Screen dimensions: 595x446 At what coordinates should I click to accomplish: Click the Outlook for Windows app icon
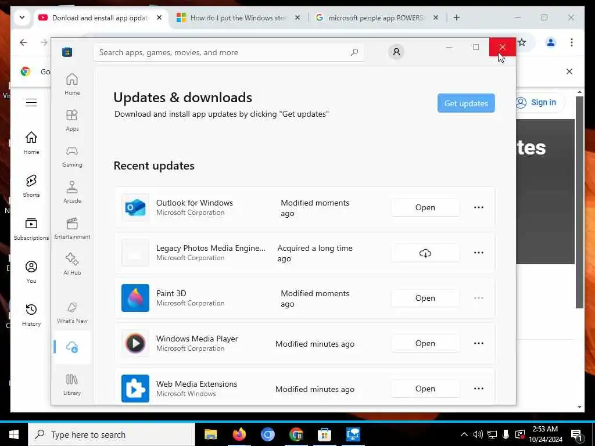tap(135, 207)
